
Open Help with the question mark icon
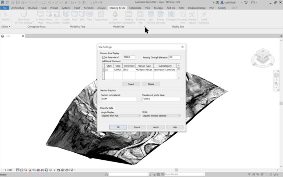[253, 3]
